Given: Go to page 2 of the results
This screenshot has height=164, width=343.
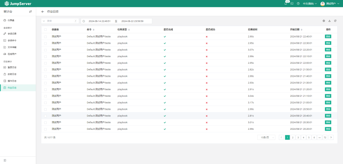Looking at the screenshot, I should pos(293,137).
